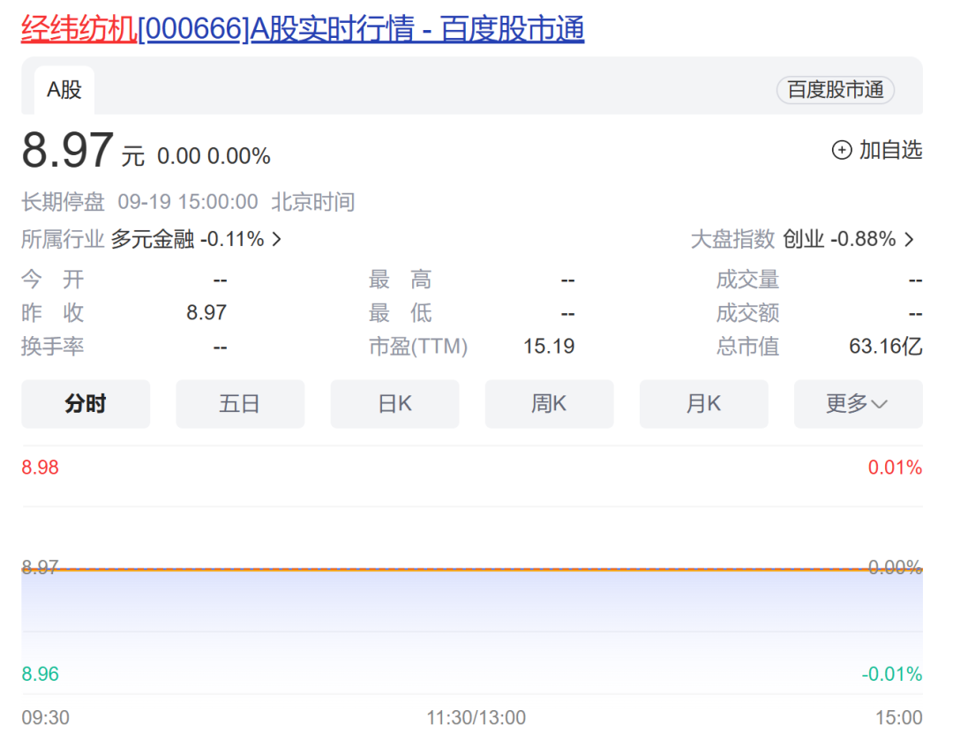Image resolution: width=953 pixels, height=733 pixels.
Task: Open the 更多 dropdown
Action: 859,404
